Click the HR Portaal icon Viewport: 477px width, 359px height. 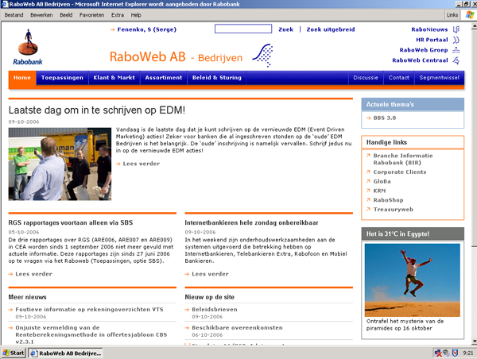click(x=456, y=40)
